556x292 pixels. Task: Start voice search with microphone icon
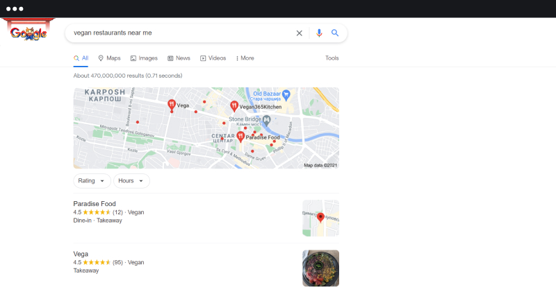click(319, 33)
